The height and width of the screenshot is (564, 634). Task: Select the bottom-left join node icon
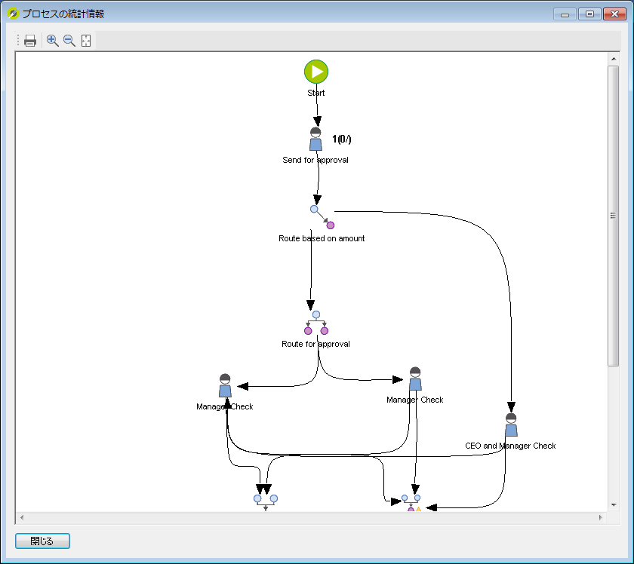pos(266,503)
